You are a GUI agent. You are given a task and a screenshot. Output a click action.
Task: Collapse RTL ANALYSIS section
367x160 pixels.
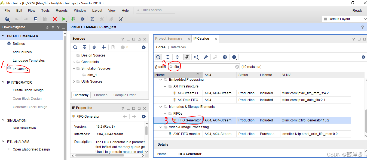click(3, 142)
